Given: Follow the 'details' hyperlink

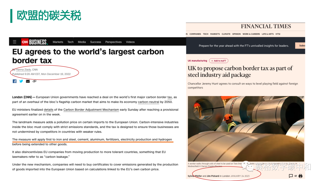Looking at the screenshot, I should tap(49, 110).
